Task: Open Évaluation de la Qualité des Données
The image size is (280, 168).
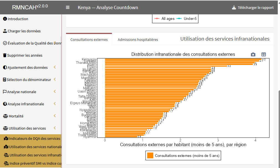Action: click(x=34, y=43)
